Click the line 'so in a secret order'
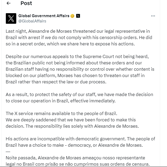This screenshot has width=167, height=167. point(70,44)
